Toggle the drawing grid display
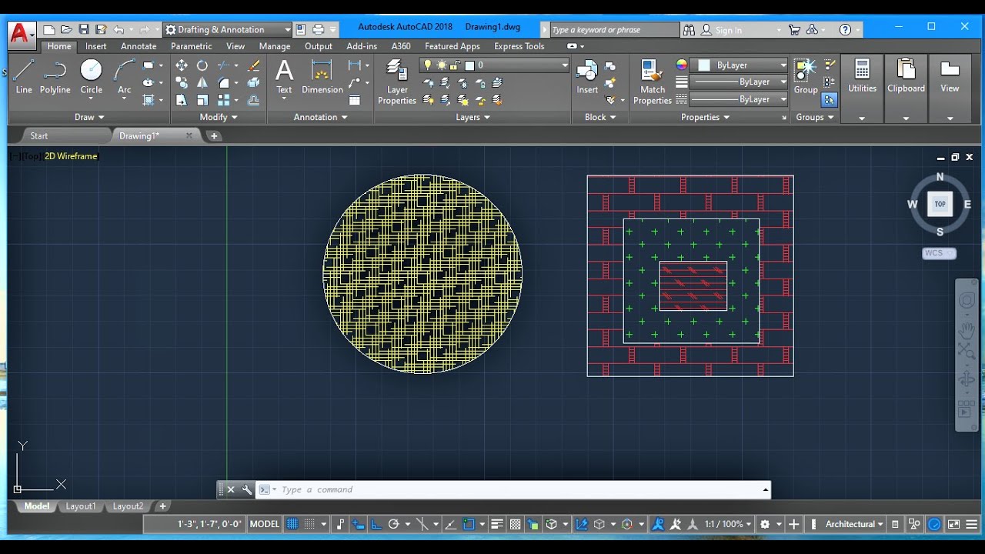This screenshot has height=554, width=985. (x=292, y=524)
